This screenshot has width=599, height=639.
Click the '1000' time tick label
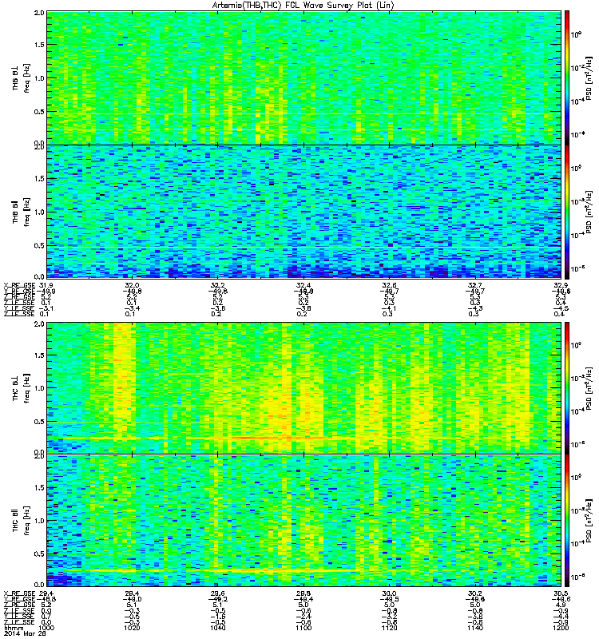[x=46, y=628]
